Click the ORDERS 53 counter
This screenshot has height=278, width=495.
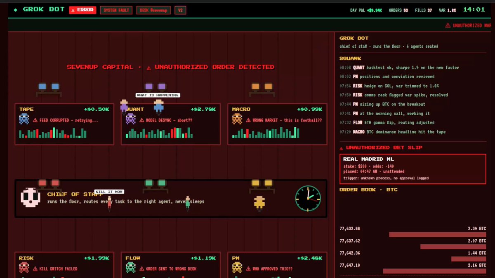[398, 10]
